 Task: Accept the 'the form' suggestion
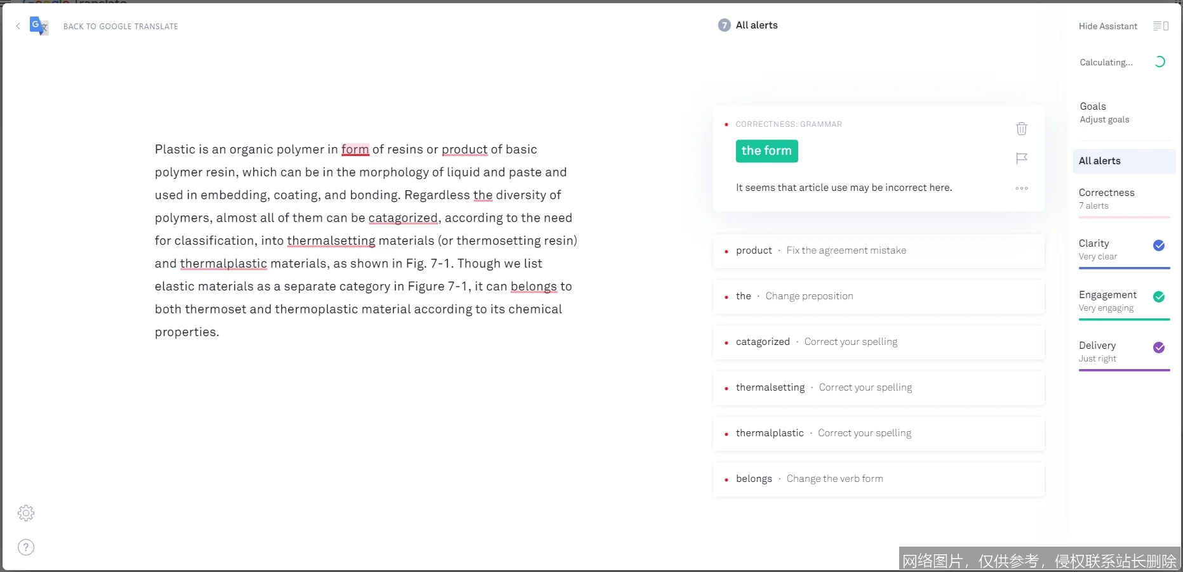(x=766, y=151)
